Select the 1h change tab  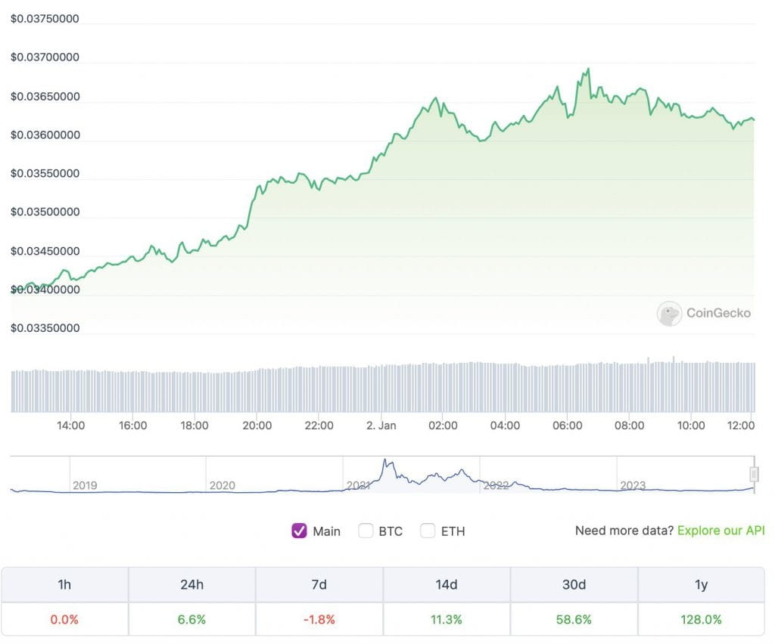point(64,584)
